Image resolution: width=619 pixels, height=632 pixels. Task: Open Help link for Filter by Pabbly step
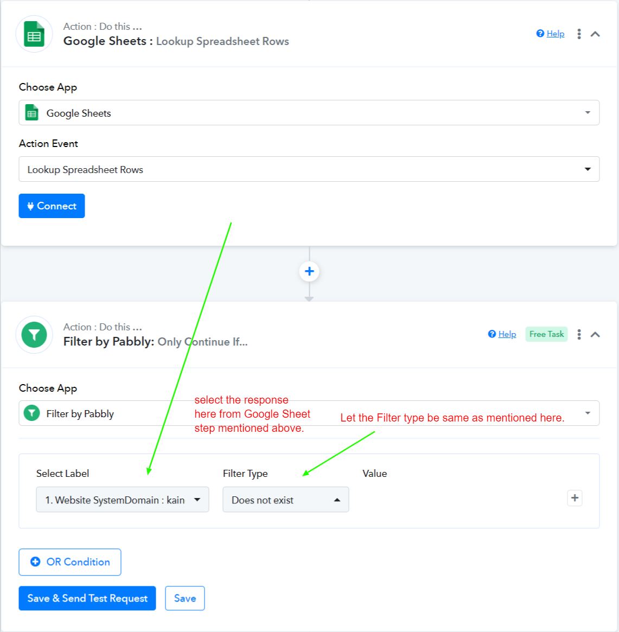pos(502,334)
